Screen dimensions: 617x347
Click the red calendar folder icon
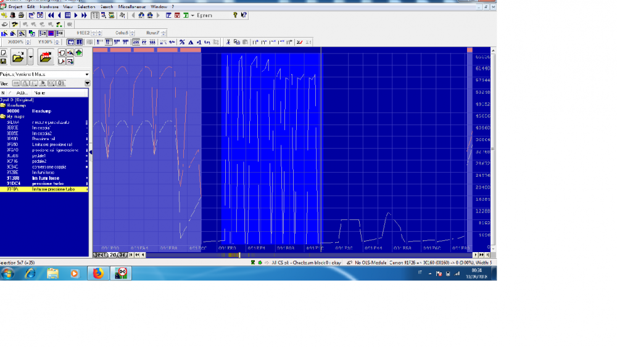(x=45, y=57)
